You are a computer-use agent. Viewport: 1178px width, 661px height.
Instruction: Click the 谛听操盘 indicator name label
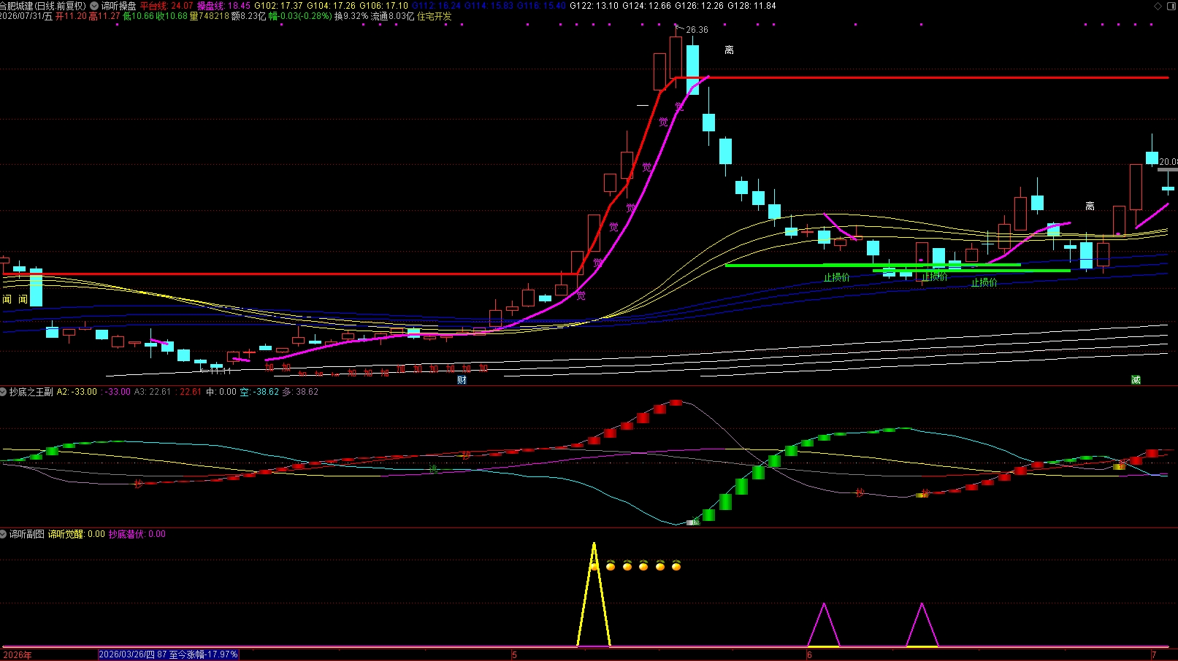[x=118, y=6]
